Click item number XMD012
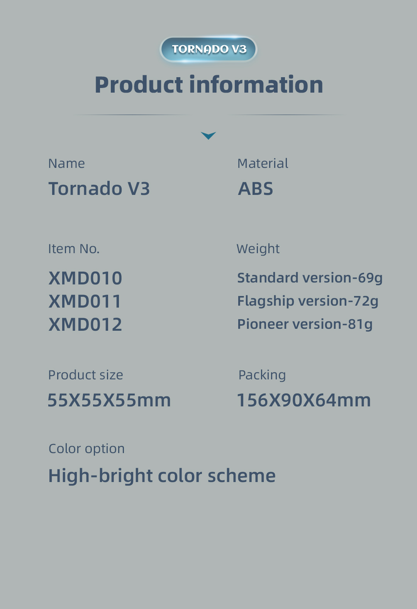This screenshot has height=609, width=417. pyautogui.click(x=85, y=325)
